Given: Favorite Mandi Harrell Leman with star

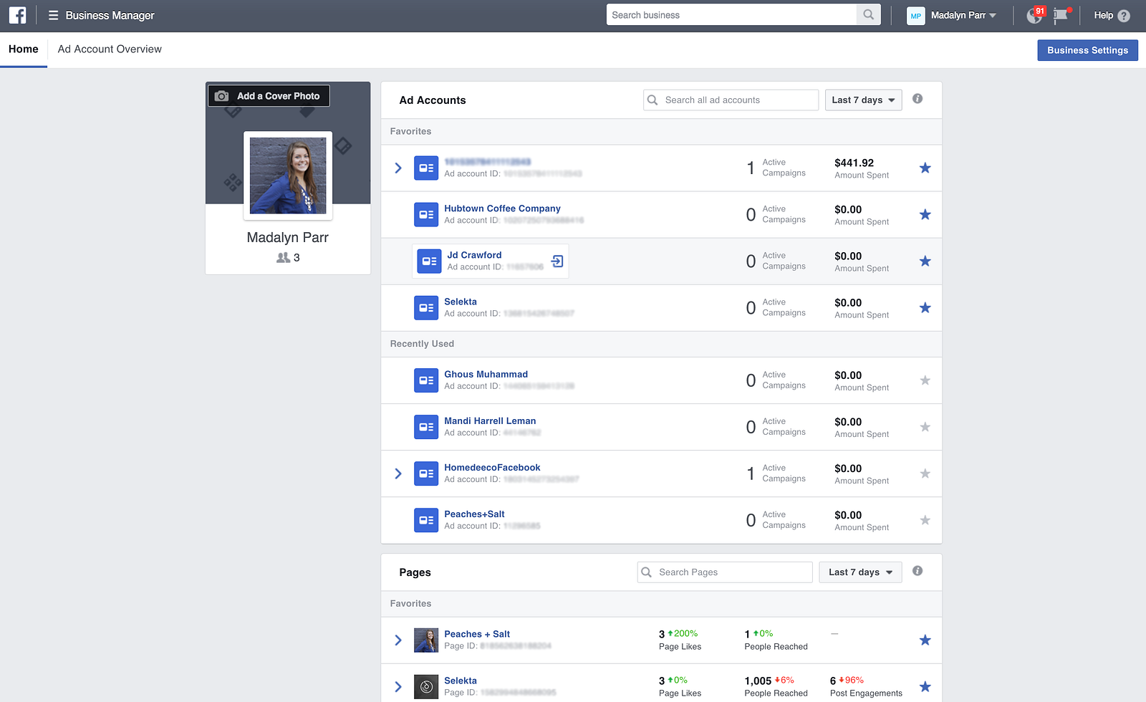Looking at the screenshot, I should click(x=925, y=427).
